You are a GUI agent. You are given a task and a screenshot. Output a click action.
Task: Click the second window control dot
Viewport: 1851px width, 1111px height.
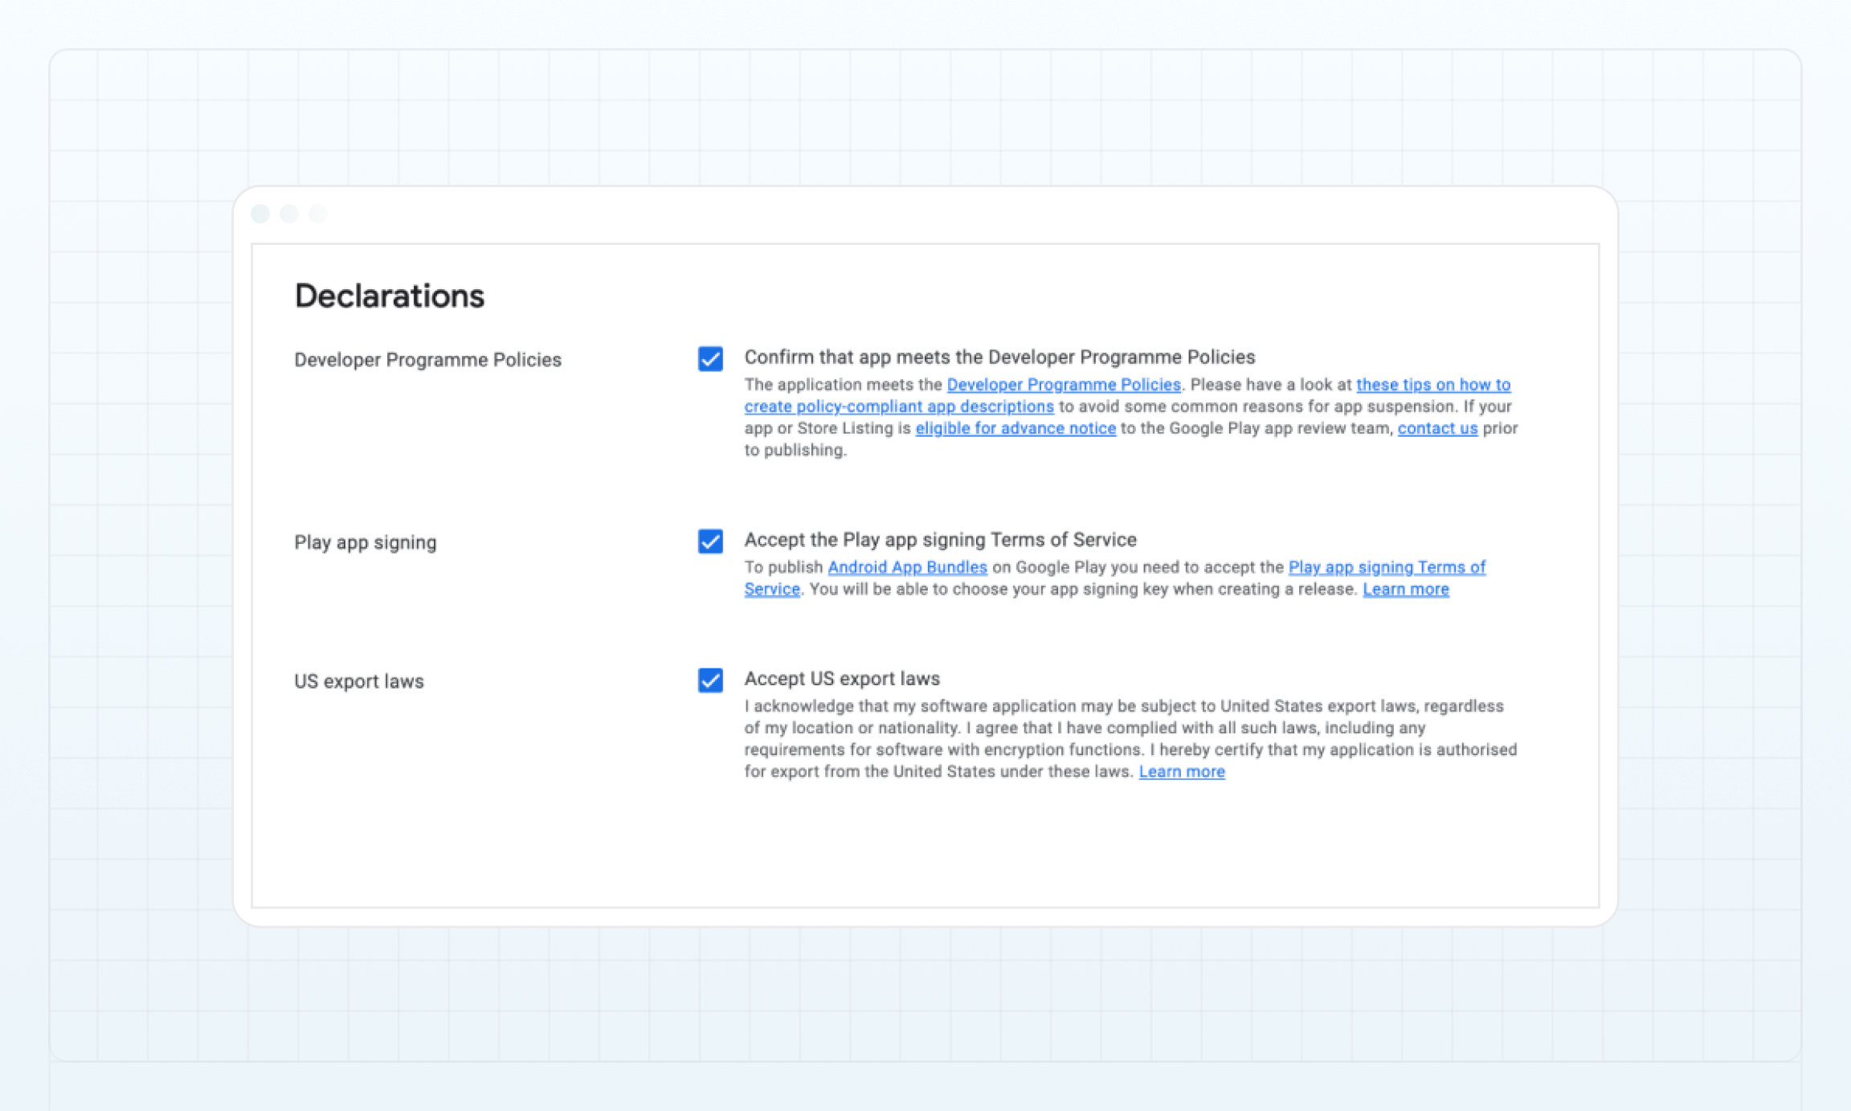[x=289, y=214]
